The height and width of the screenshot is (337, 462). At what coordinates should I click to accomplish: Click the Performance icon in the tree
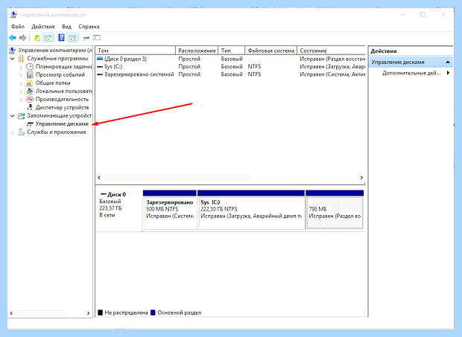point(30,100)
